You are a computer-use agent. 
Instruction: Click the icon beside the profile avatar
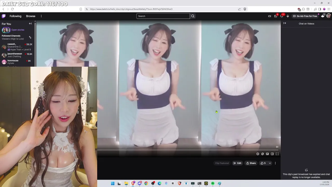coord(323,16)
